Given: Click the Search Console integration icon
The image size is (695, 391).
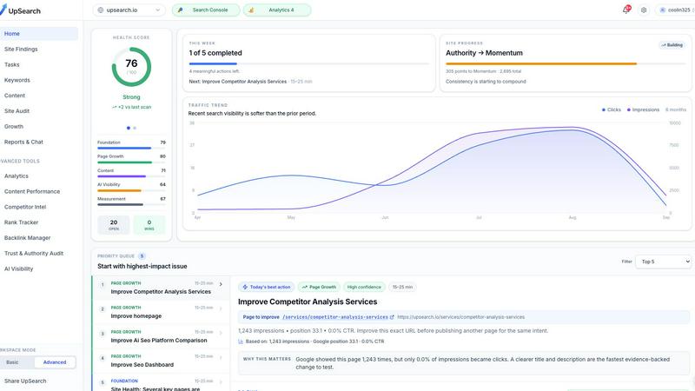Looking at the screenshot, I should coord(180,10).
